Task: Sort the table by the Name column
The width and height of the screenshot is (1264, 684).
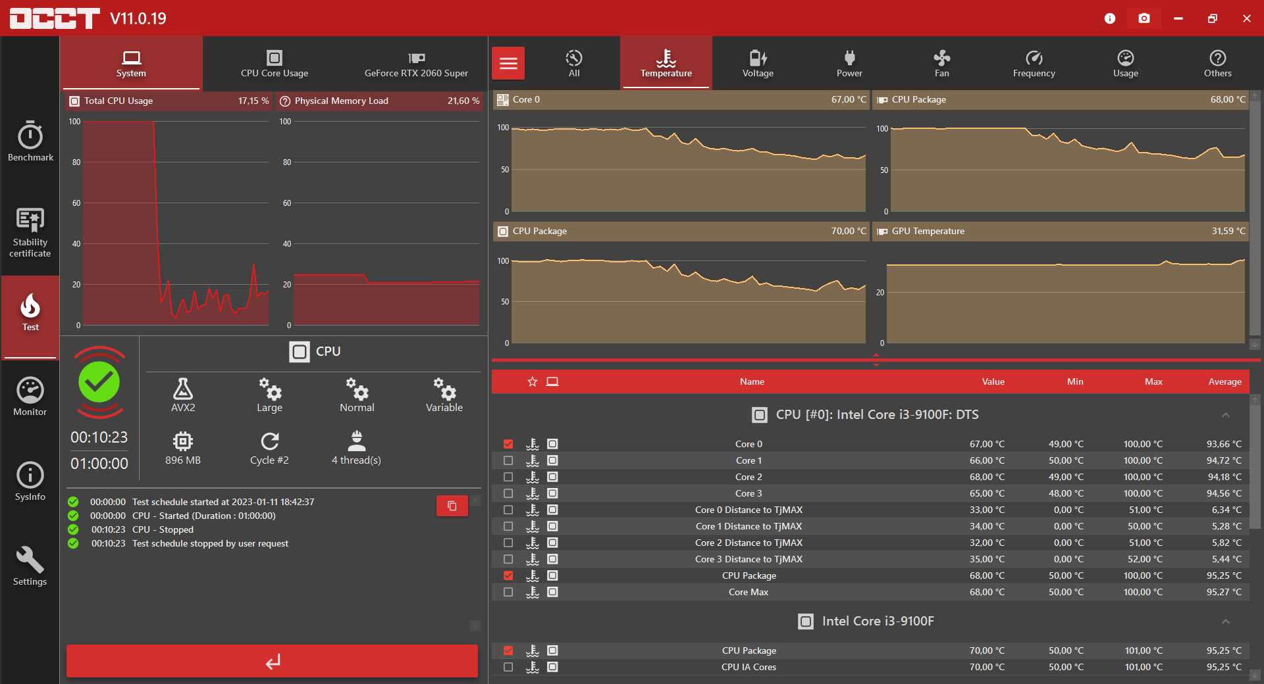Action: (752, 381)
